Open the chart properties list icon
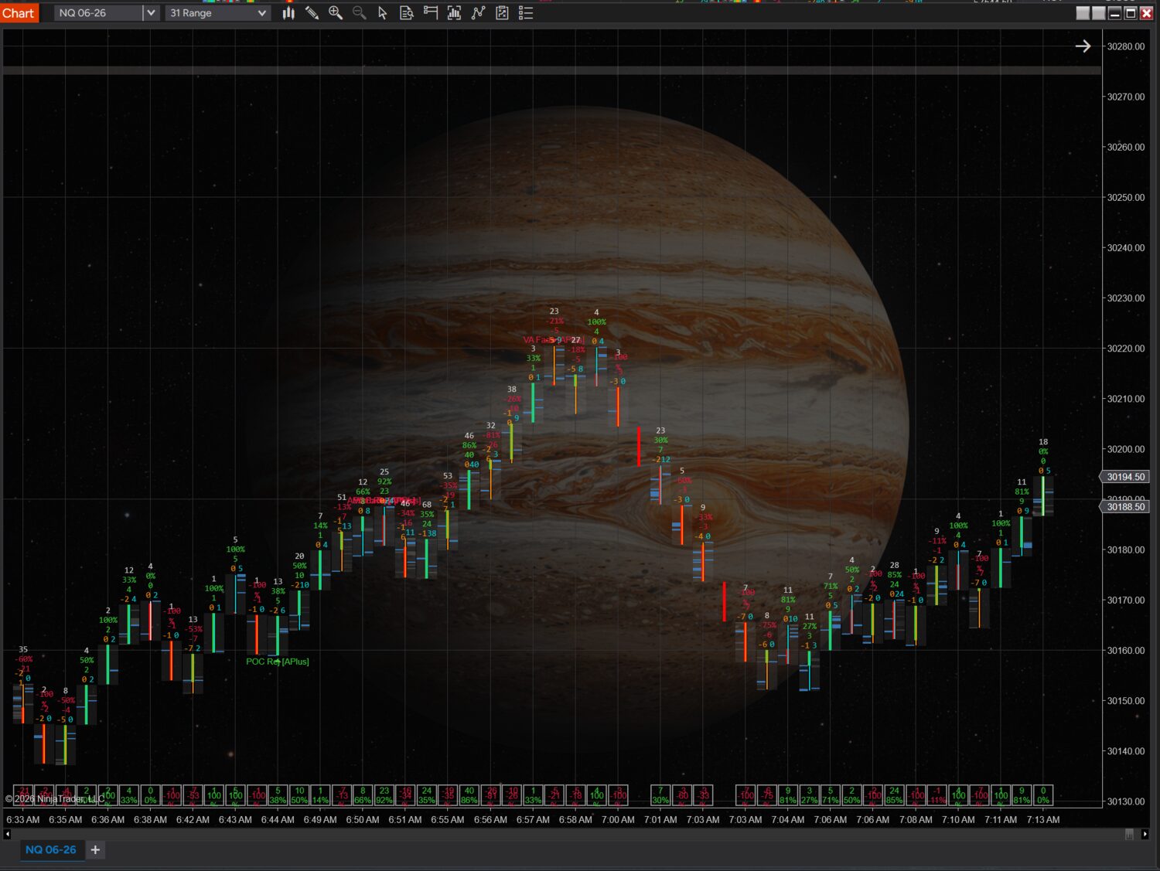This screenshot has width=1160, height=871. 526,13
